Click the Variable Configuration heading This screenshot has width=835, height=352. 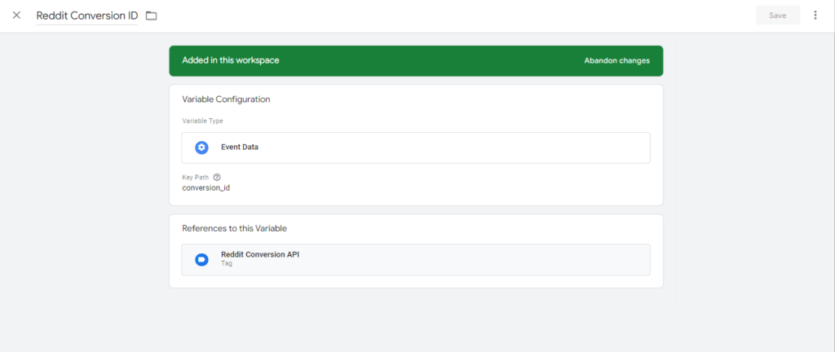tap(226, 99)
